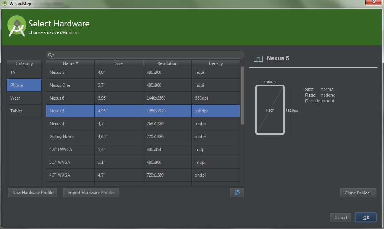Image resolution: width=384 pixels, height=229 pixels.
Task: Choose the Wear category
Action: [x=24, y=98]
